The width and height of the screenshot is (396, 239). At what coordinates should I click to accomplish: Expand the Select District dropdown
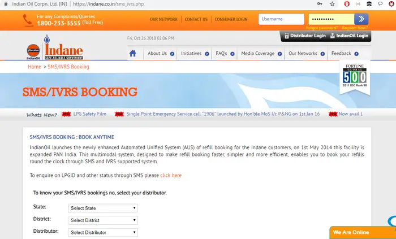(103, 220)
